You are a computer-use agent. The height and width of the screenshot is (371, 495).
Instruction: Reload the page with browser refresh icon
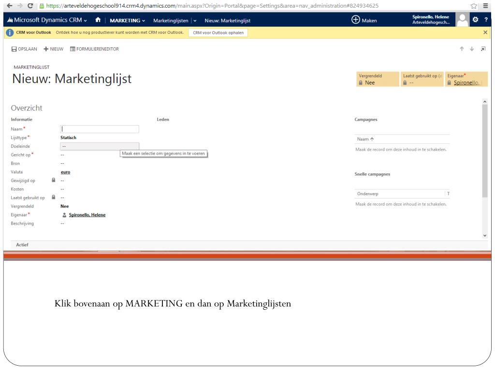point(31,5)
